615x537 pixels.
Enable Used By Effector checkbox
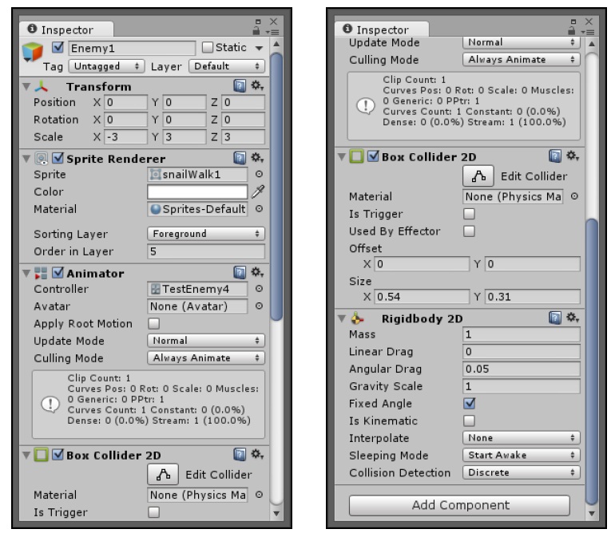pyautogui.click(x=469, y=231)
